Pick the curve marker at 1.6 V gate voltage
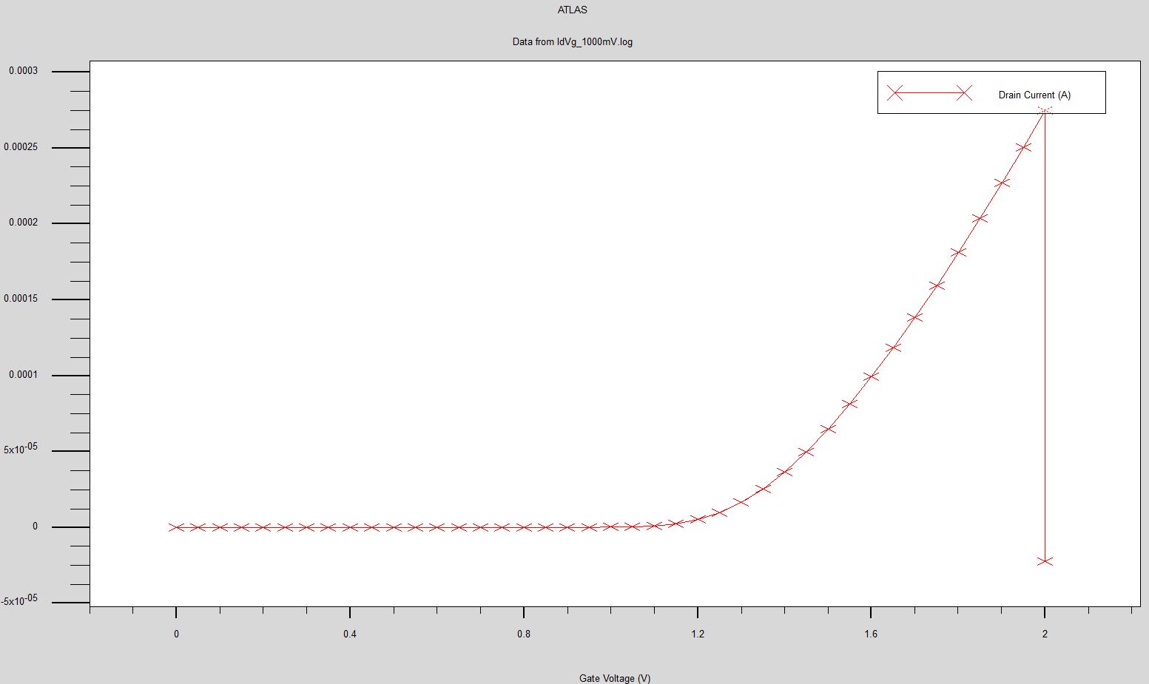Viewport: 1149px width, 684px height. click(x=871, y=376)
